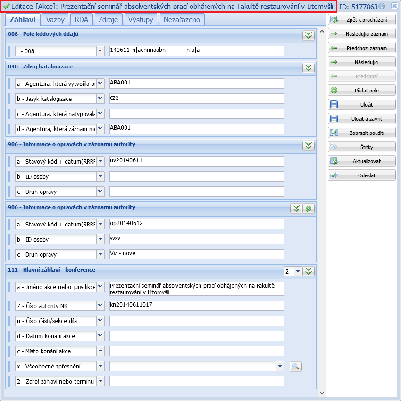Image resolution: width=401 pixels, height=401 pixels.
Task: Click Přidat pole button with plus icon
Action: [x=362, y=91]
